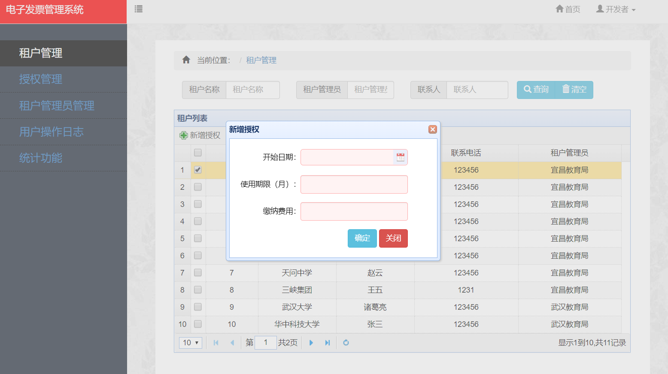Click the 租户列表 panel title
668x374 pixels.
[x=192, y=118]
